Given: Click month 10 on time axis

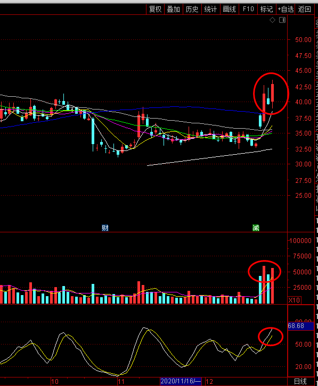Looking at the screenshot, I should tap(55, 382).
